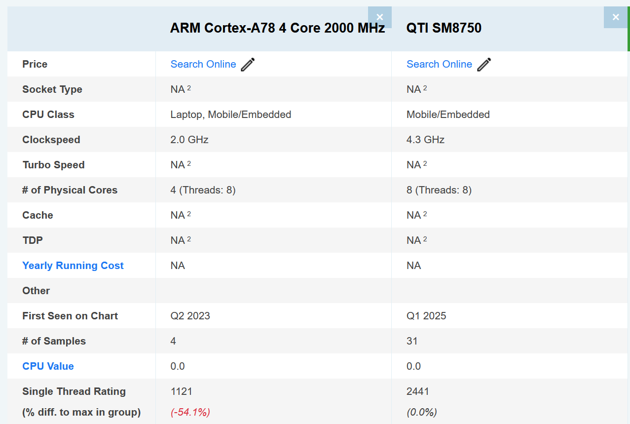630x424 pixels.
Task: Click the Q1 2025 value
Action: coord(426,316)
